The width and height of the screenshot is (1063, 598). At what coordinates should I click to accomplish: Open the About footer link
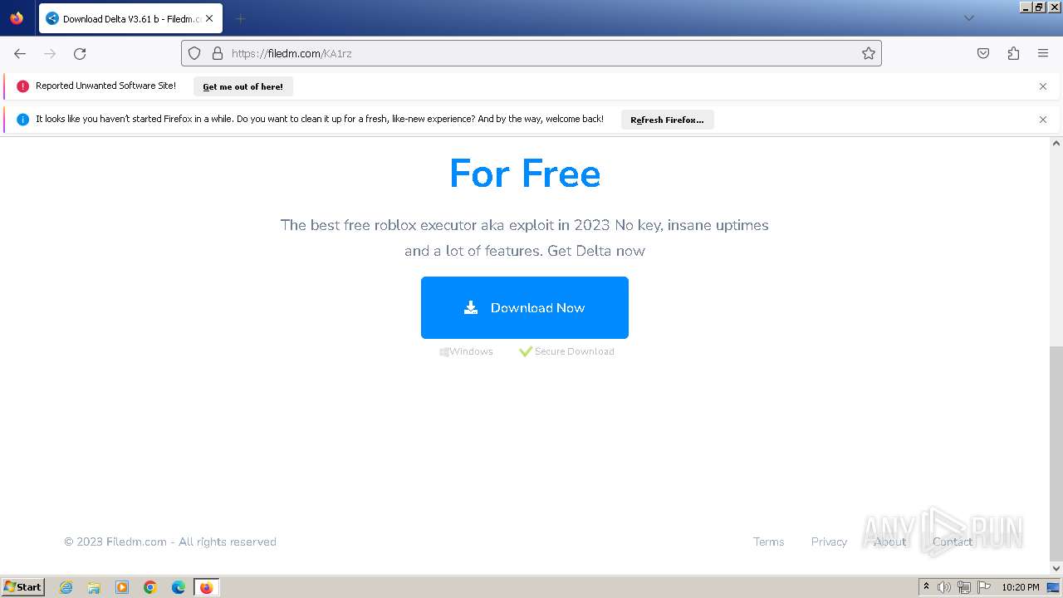tap(889, 542)
